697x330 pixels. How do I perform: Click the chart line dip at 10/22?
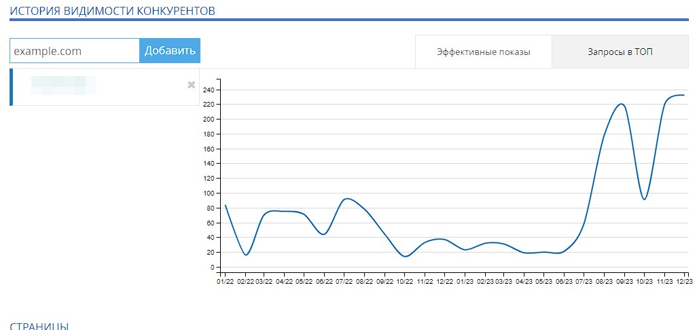[x=405, y=256]
